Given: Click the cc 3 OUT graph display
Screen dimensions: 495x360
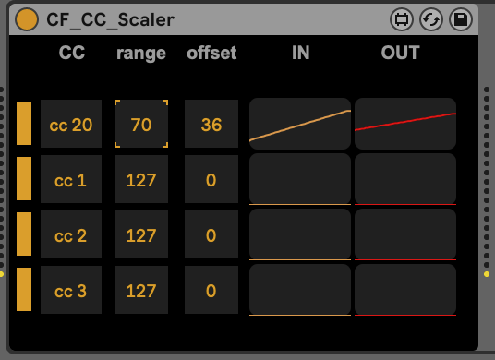Looking at the screenshot, I should (x=405, y=290).
